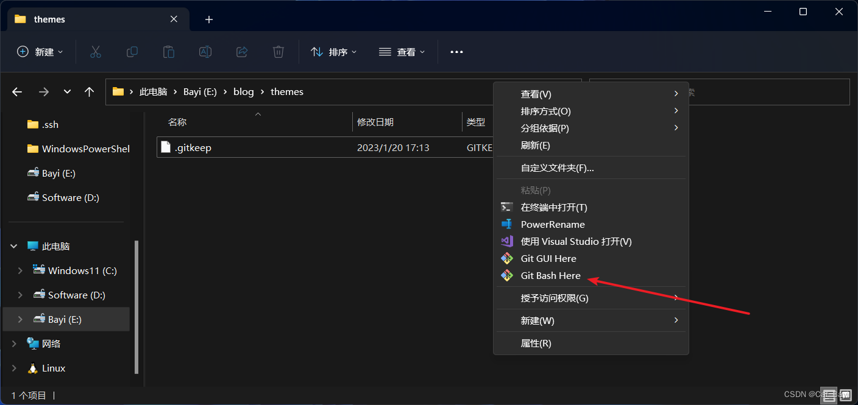The height and width of the screenshot is (405, 858).
Task: Choose 使用 Visual Studio 打开(V)
Action: point(591,241)
